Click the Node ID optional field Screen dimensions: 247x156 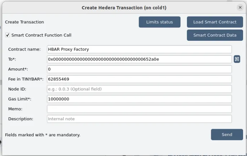click(139, 89)
